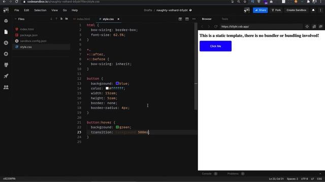Select the Browser tab
The height and width of the screenshot is (182, 325).
207,19
